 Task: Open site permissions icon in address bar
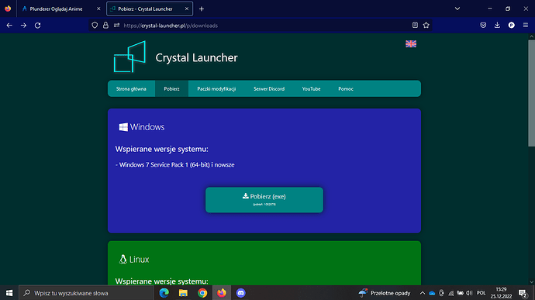point(116,26)
